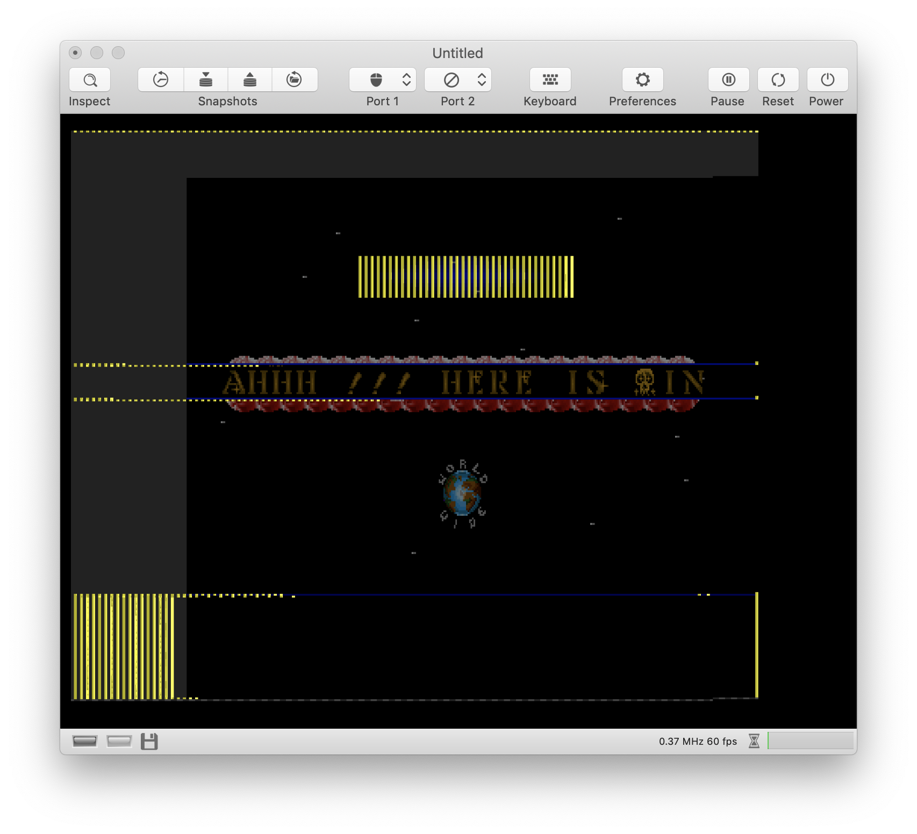Click the spinning globe in emulator screen
Image resolution: width=917 pixels, height=834 pixels.
coord(463,494)
